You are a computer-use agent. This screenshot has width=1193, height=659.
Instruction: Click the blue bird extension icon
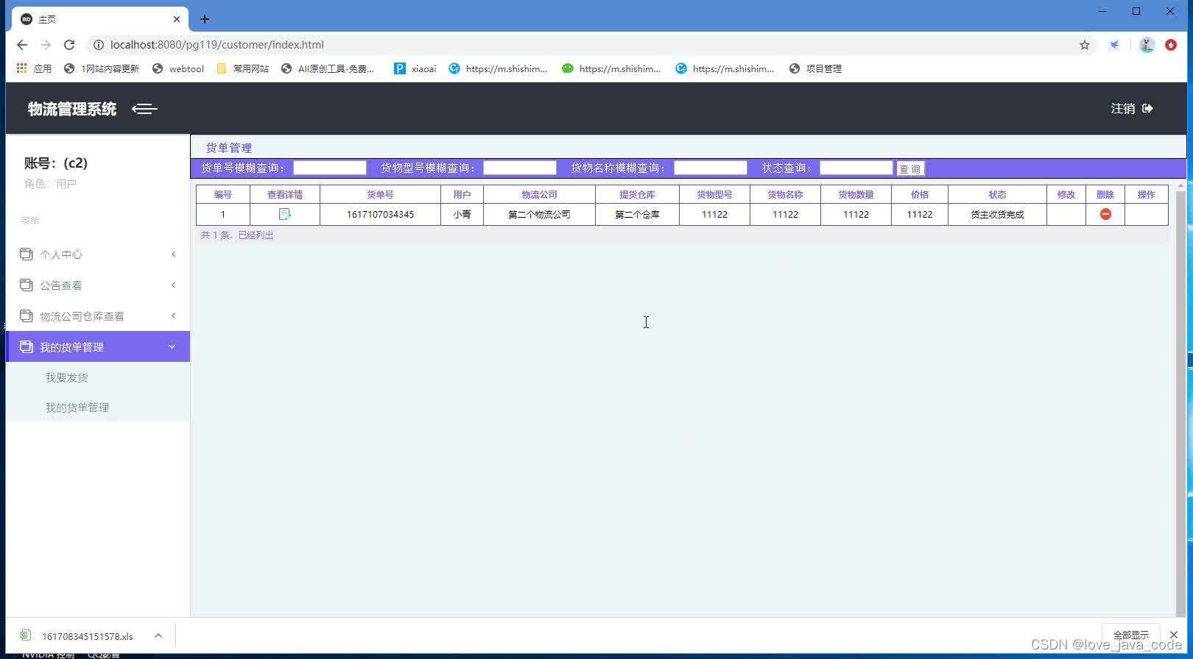[1115, 45]
